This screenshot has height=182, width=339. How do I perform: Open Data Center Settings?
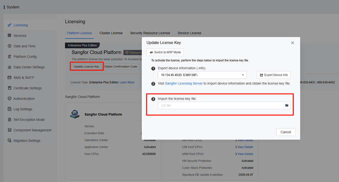click(29, 67)
